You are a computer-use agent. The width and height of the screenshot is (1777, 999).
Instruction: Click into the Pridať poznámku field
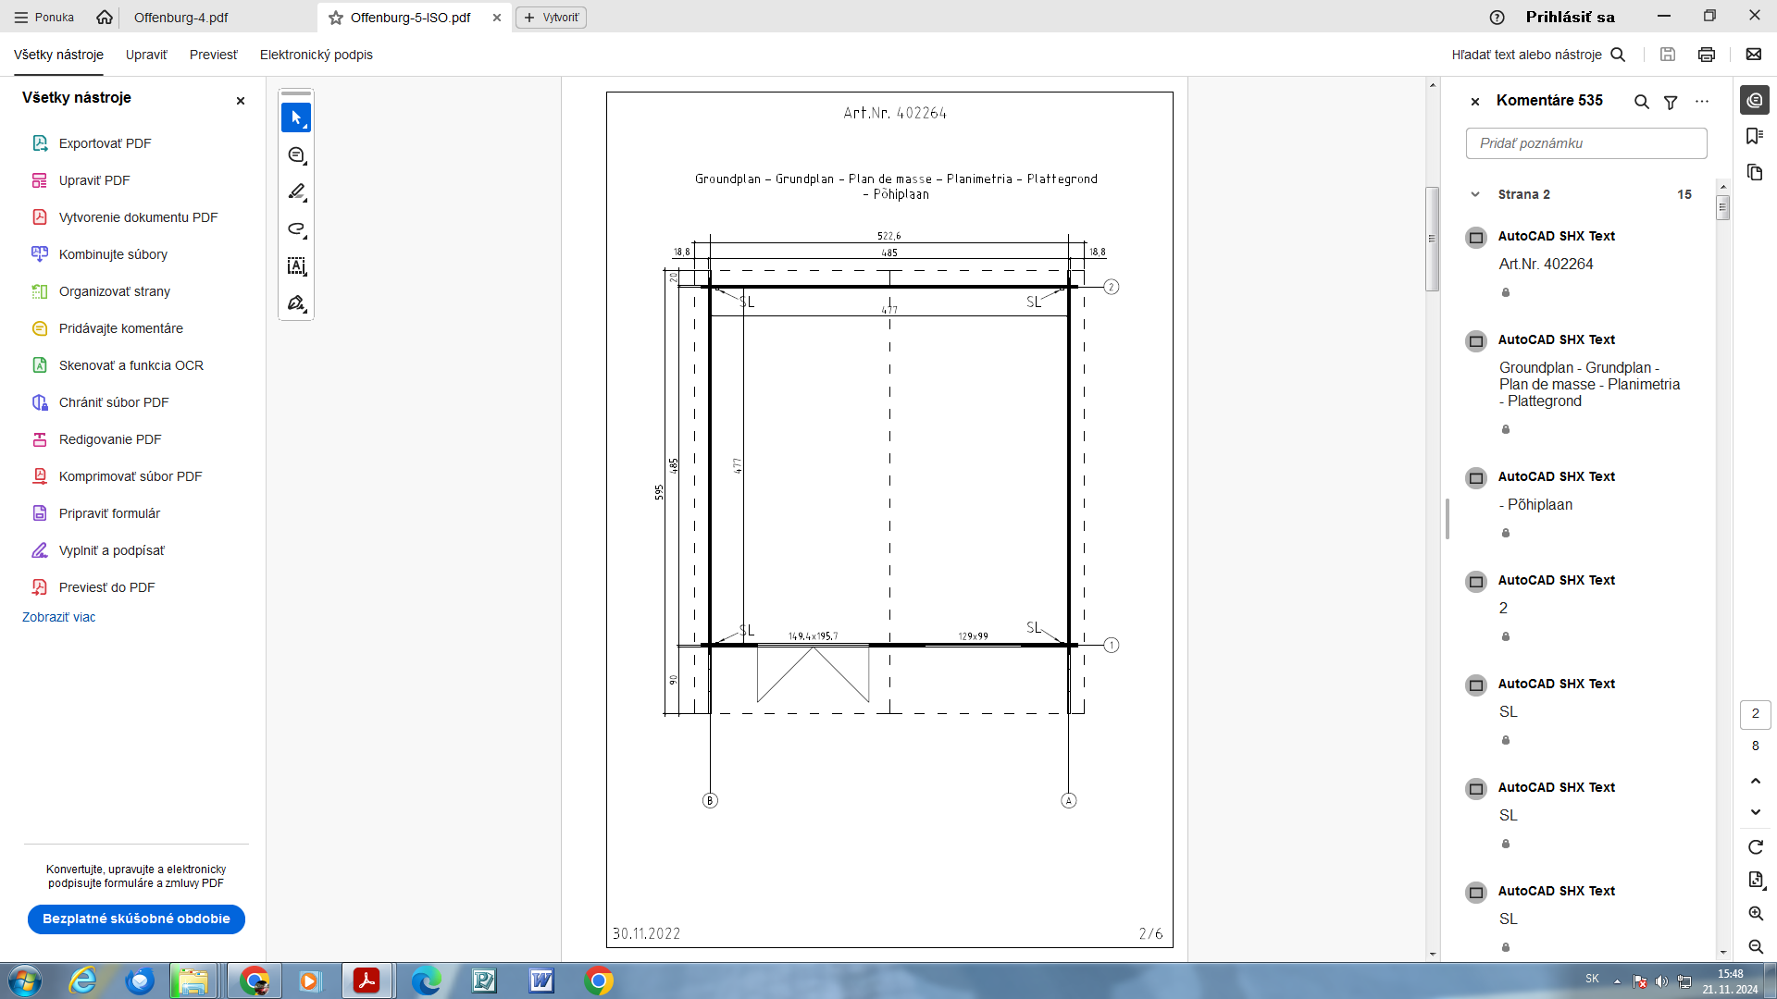click(1586, 143)
